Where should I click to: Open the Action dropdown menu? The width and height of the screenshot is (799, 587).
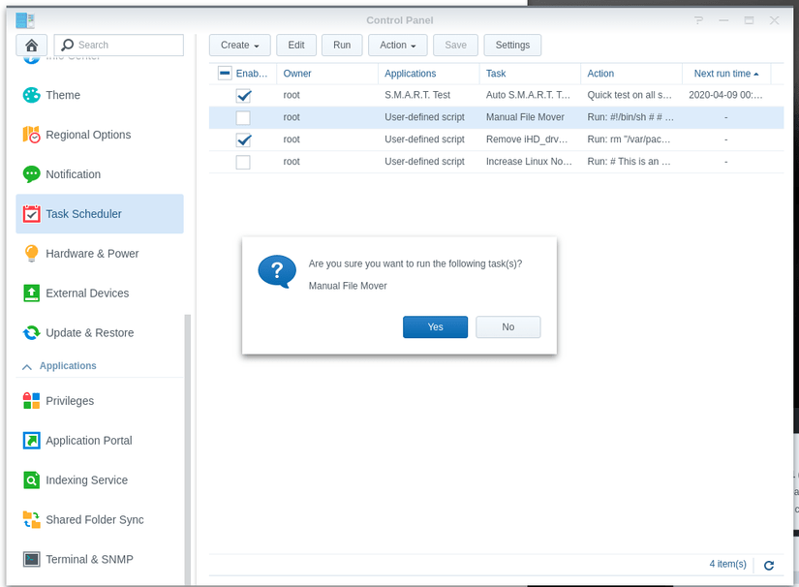coord(397,45)
